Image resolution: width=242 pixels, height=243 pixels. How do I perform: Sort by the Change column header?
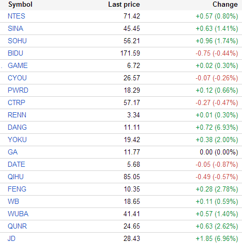[225, 5]
